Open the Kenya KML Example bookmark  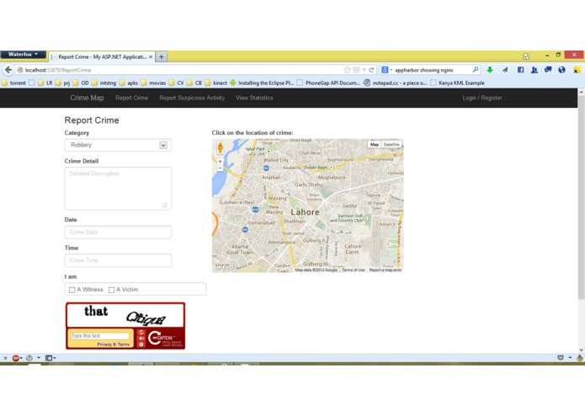[x=457, y=83]
